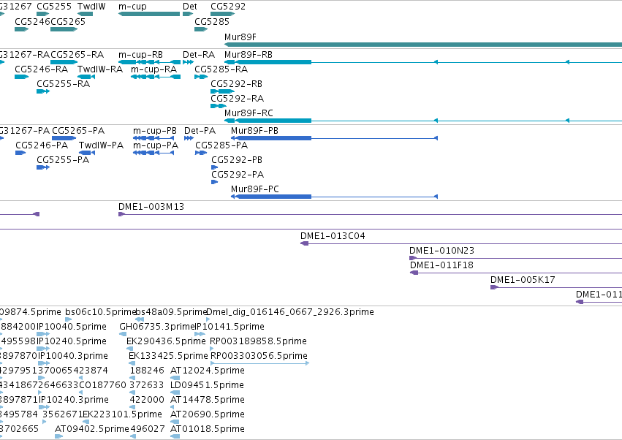Click the Det-PA protein feature
This screenshot has width=622, height=440.
click(189, 138)
